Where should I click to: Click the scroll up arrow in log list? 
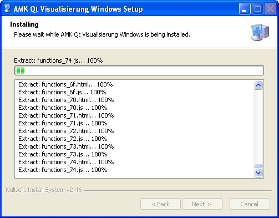pyautogui.click(x=258, y=85)
